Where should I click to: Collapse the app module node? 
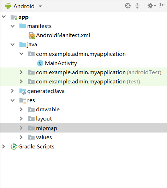tap(4, 17)
